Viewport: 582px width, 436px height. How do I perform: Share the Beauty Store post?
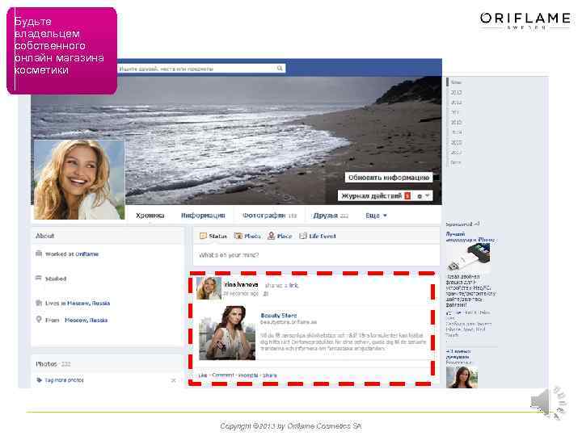(x=270, y=375)
